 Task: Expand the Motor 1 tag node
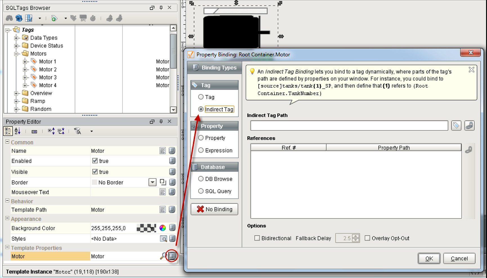(25, 61)
